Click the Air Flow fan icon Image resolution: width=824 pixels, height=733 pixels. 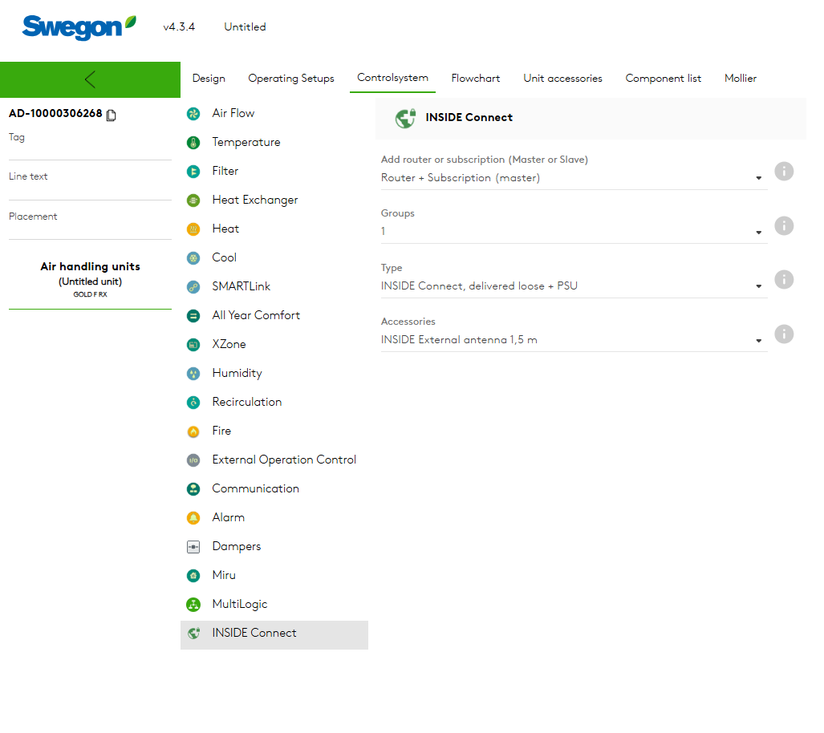coord(193,114)
